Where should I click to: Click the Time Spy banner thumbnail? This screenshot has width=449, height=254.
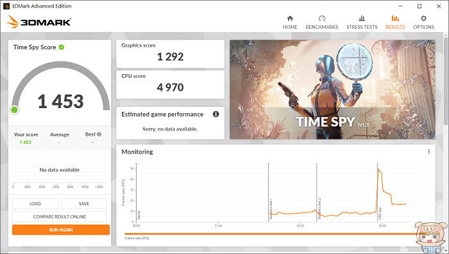coord(332,90)
